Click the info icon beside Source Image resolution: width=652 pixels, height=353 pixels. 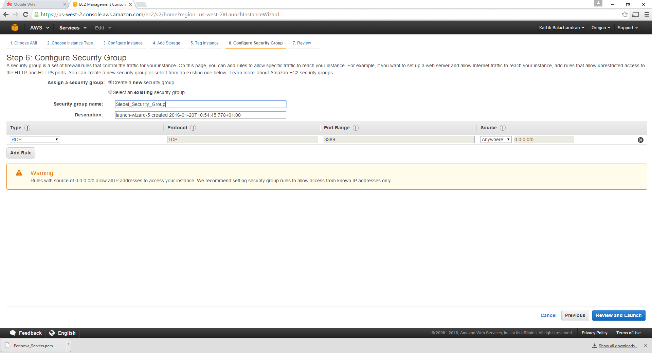(503, 128)
